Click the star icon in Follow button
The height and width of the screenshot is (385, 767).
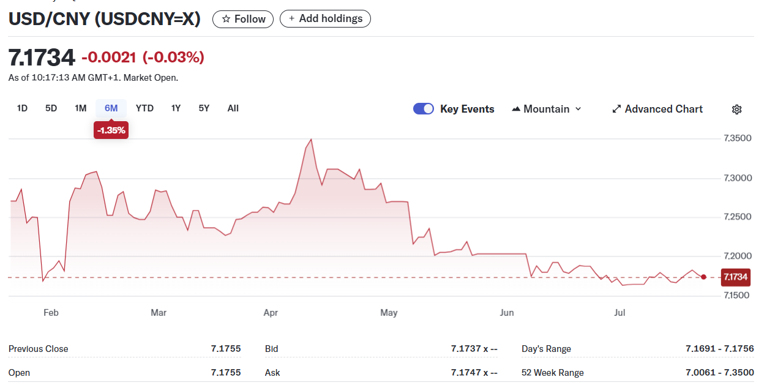[x=226, y=19]
